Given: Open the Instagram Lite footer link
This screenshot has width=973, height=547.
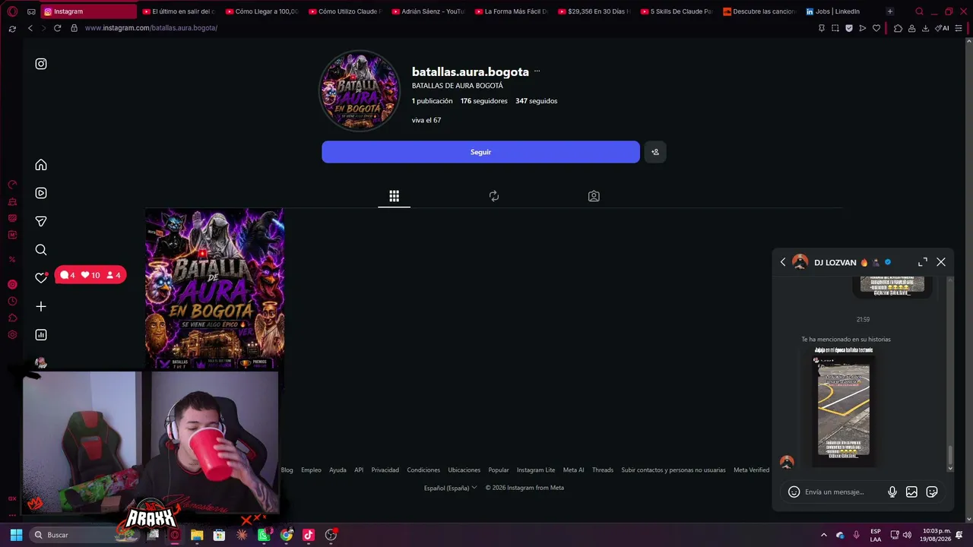Looking at the screenshot, I should [536, 470].
